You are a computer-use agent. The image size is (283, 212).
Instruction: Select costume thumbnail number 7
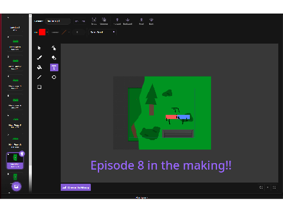click(15, 141)
